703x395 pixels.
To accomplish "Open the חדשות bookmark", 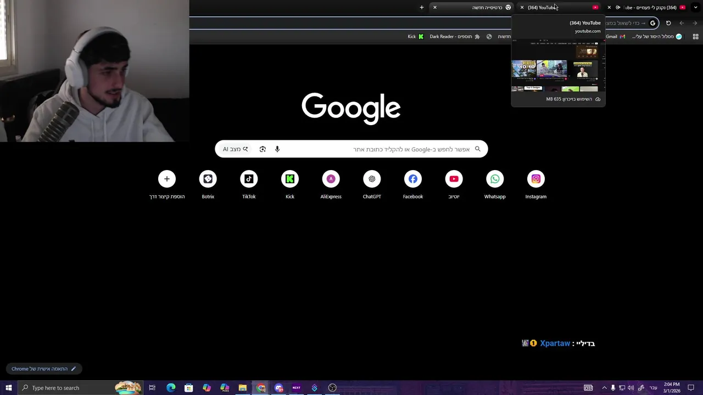I will 504,37.
